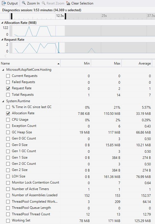
Task: Collapse the Request Rate graph section
Action: (x=2, y=40)
